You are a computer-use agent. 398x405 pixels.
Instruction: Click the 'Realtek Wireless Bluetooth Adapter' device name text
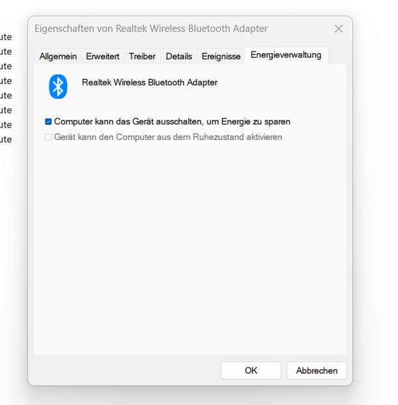click(x=150, y=83)
